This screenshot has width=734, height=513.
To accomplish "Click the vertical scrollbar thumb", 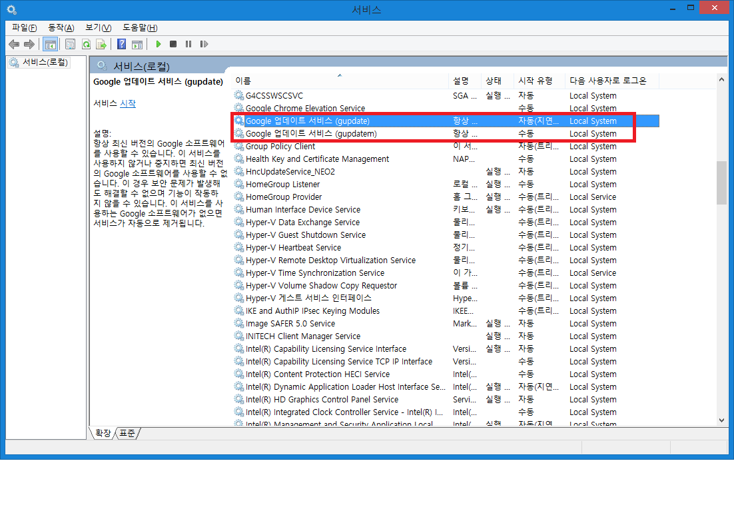I will 721,183.
